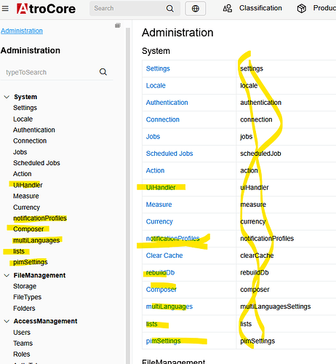Click the Product box icon
The image size is (336, 364).
click(x=302, y=9)
